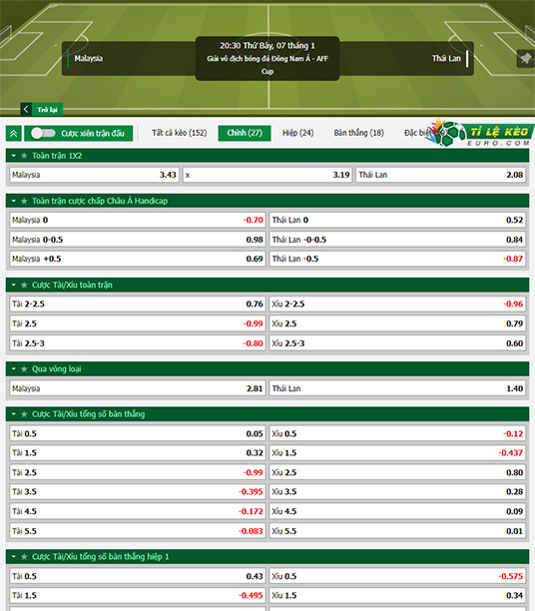
Task: Pick Thái Lan win at 2.08 in 1X2
Action: pyautogui.click(x=441, y=175)
